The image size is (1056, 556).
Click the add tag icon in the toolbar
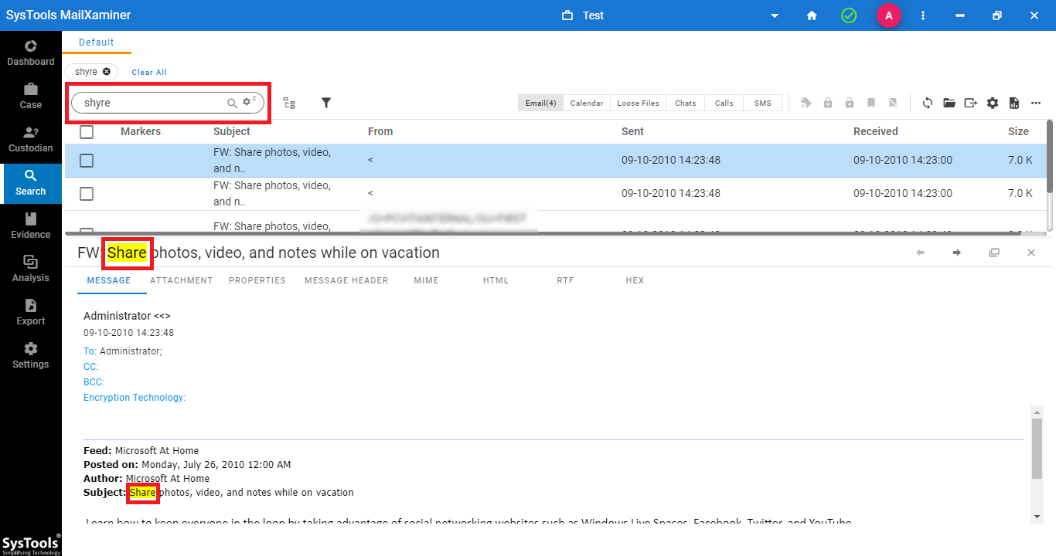tap(806, 103)
